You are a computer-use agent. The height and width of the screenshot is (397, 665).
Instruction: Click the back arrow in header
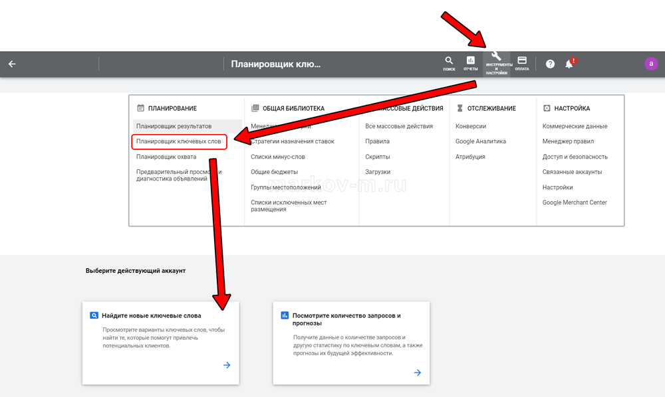point(12,64)
